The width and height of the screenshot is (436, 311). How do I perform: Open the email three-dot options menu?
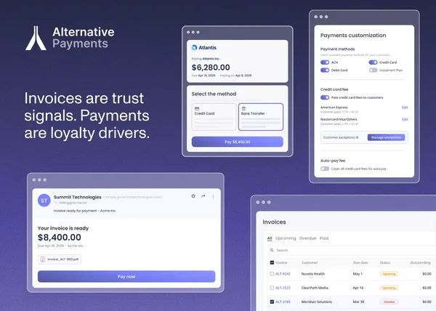coord(213,196)
